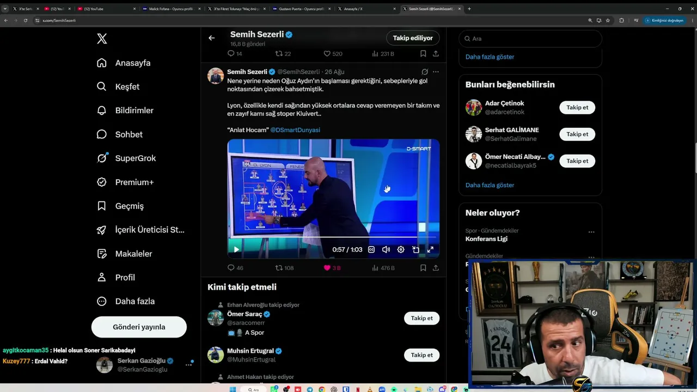Bookmark the 26 Ağu video post
697x392 pixels.
click(x=423, y=268)
